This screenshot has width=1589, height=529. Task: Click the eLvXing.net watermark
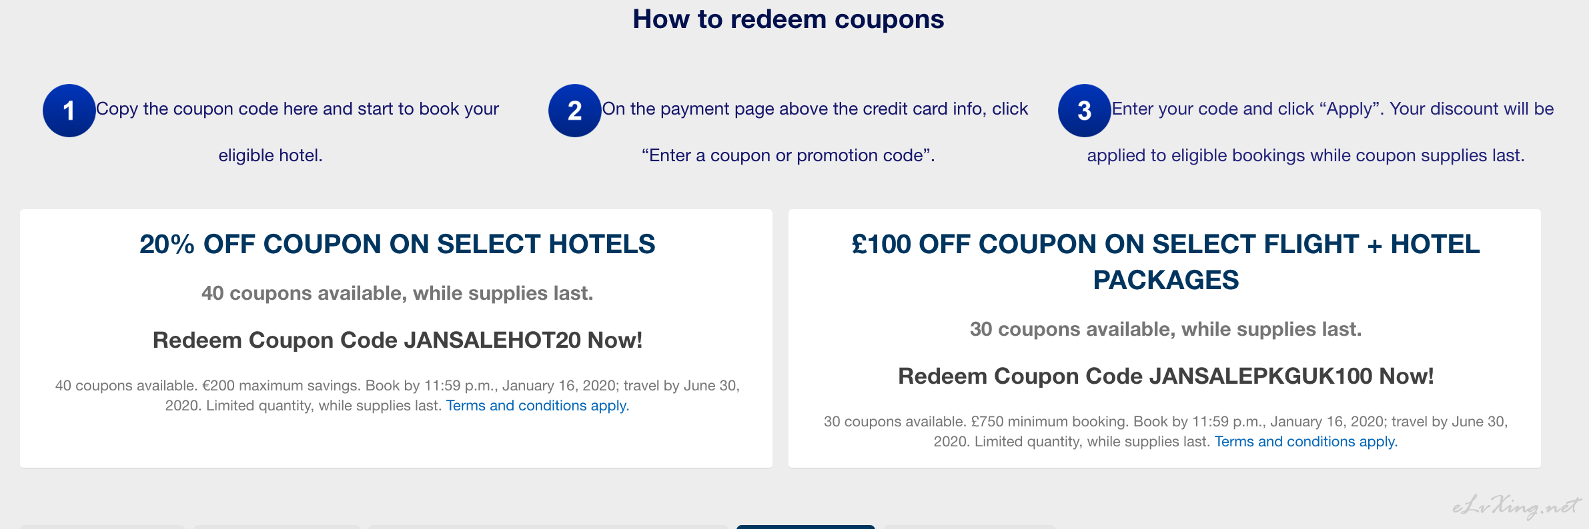(x=1516, y=507)
